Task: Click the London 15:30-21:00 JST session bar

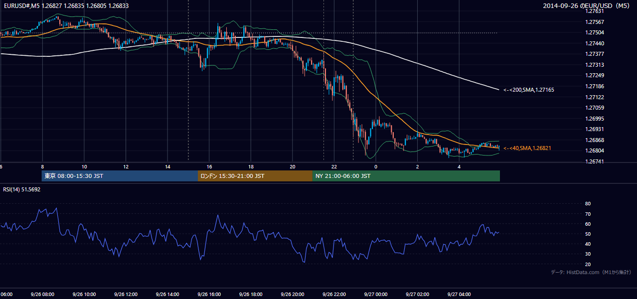Action: pyautogui.click(x=255, y=176)
